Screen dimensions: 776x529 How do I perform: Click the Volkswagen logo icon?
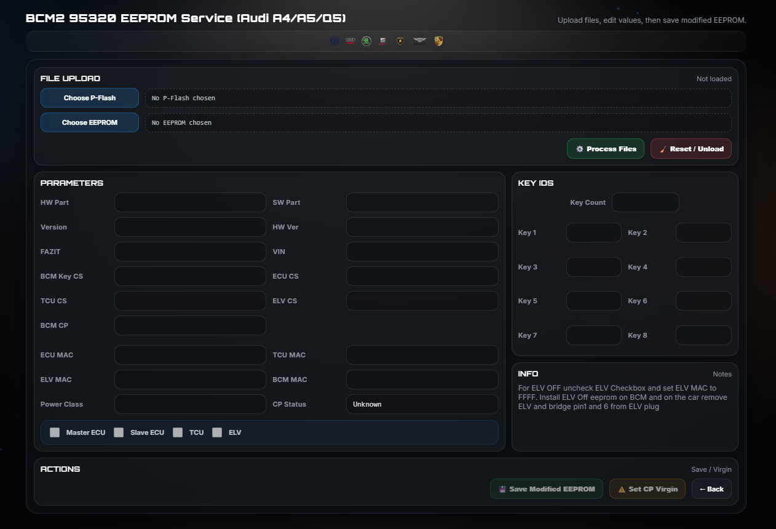(x=335, y=41)
